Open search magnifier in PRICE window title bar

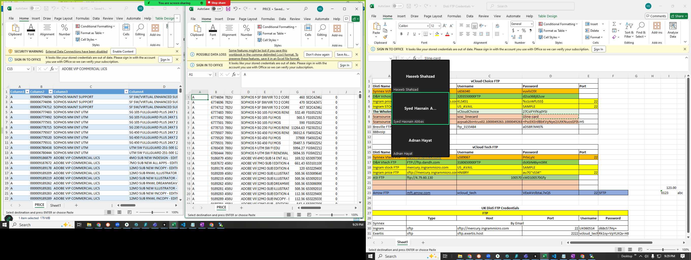306,9
